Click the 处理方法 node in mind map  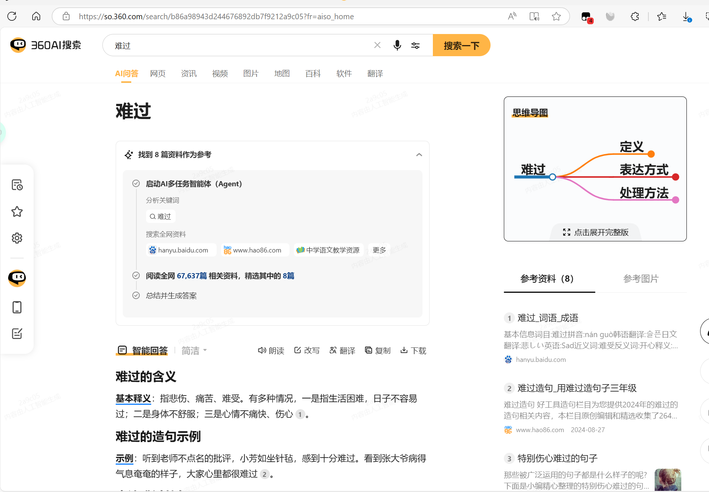tap(644, 193)
